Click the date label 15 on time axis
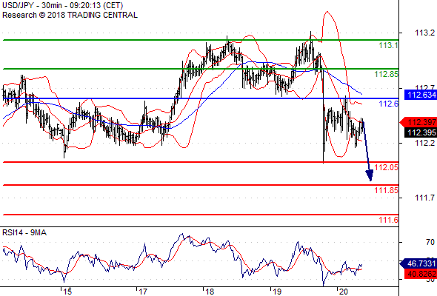 [x=67, y=292]
